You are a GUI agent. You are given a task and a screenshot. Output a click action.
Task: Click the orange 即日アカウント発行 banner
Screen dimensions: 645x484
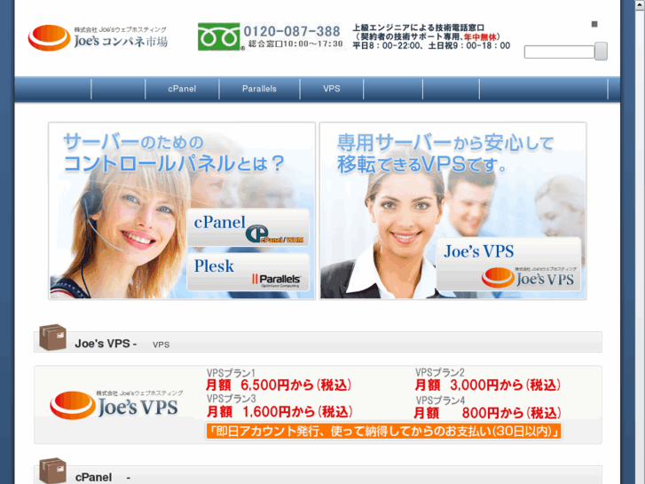pos(383,432)
